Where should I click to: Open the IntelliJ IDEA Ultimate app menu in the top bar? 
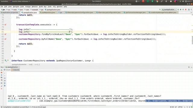click(x=20, y=1)
